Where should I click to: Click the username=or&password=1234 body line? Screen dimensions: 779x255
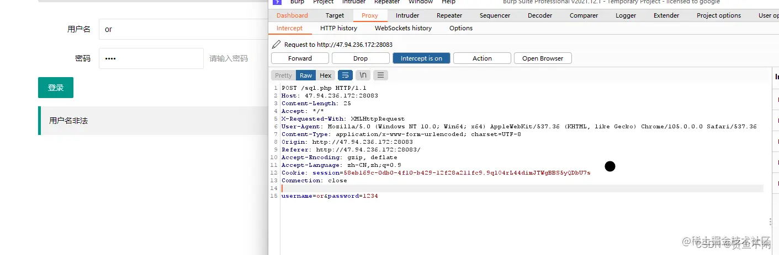[330, 196]
